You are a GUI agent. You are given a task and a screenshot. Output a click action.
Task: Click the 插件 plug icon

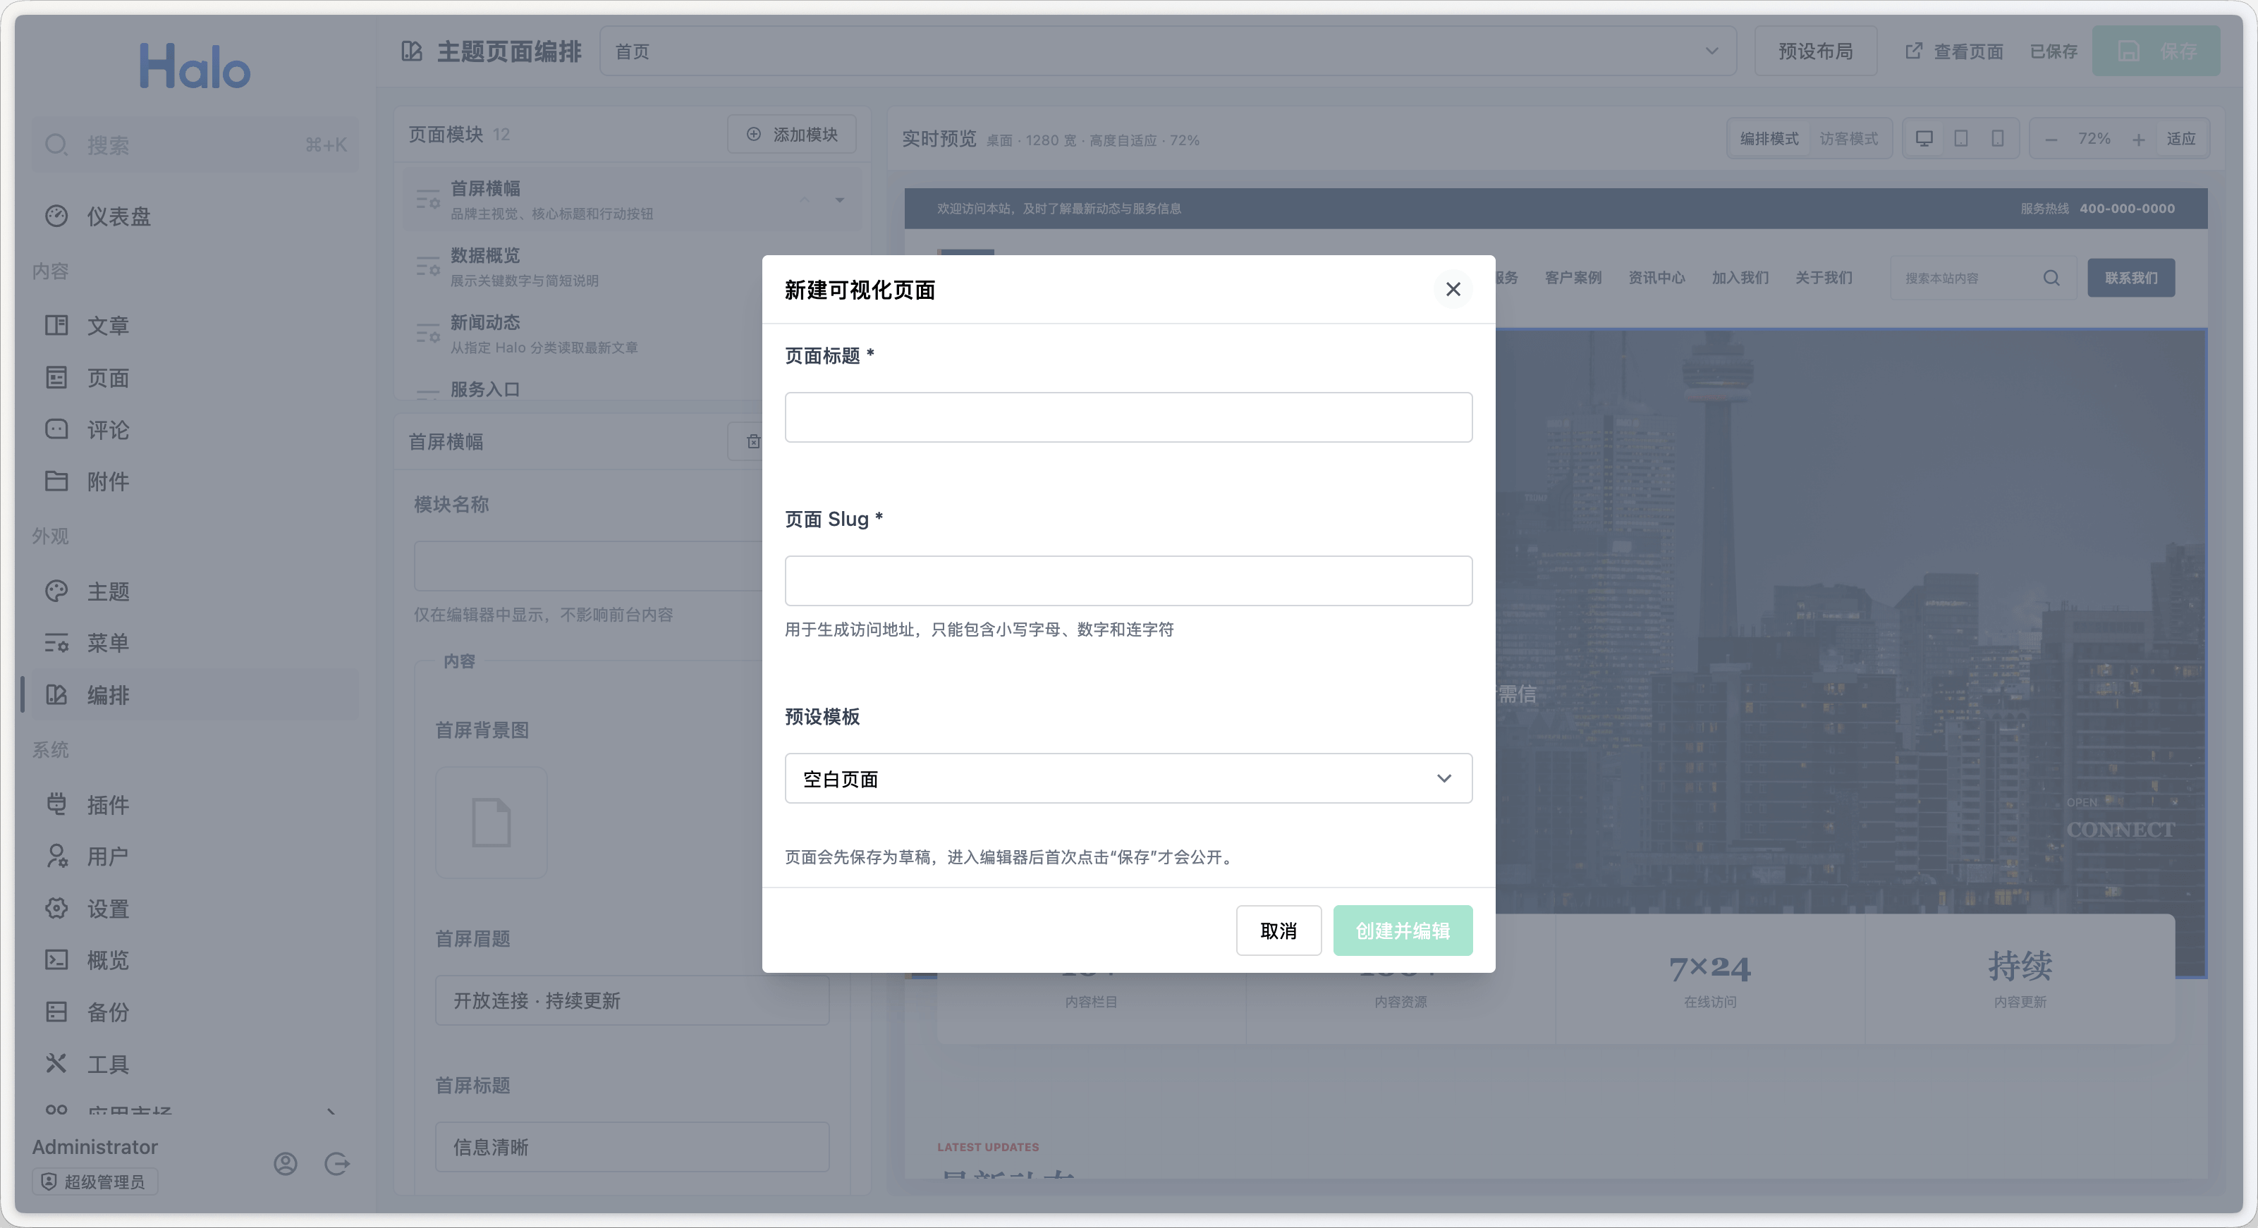pos(56,804)
